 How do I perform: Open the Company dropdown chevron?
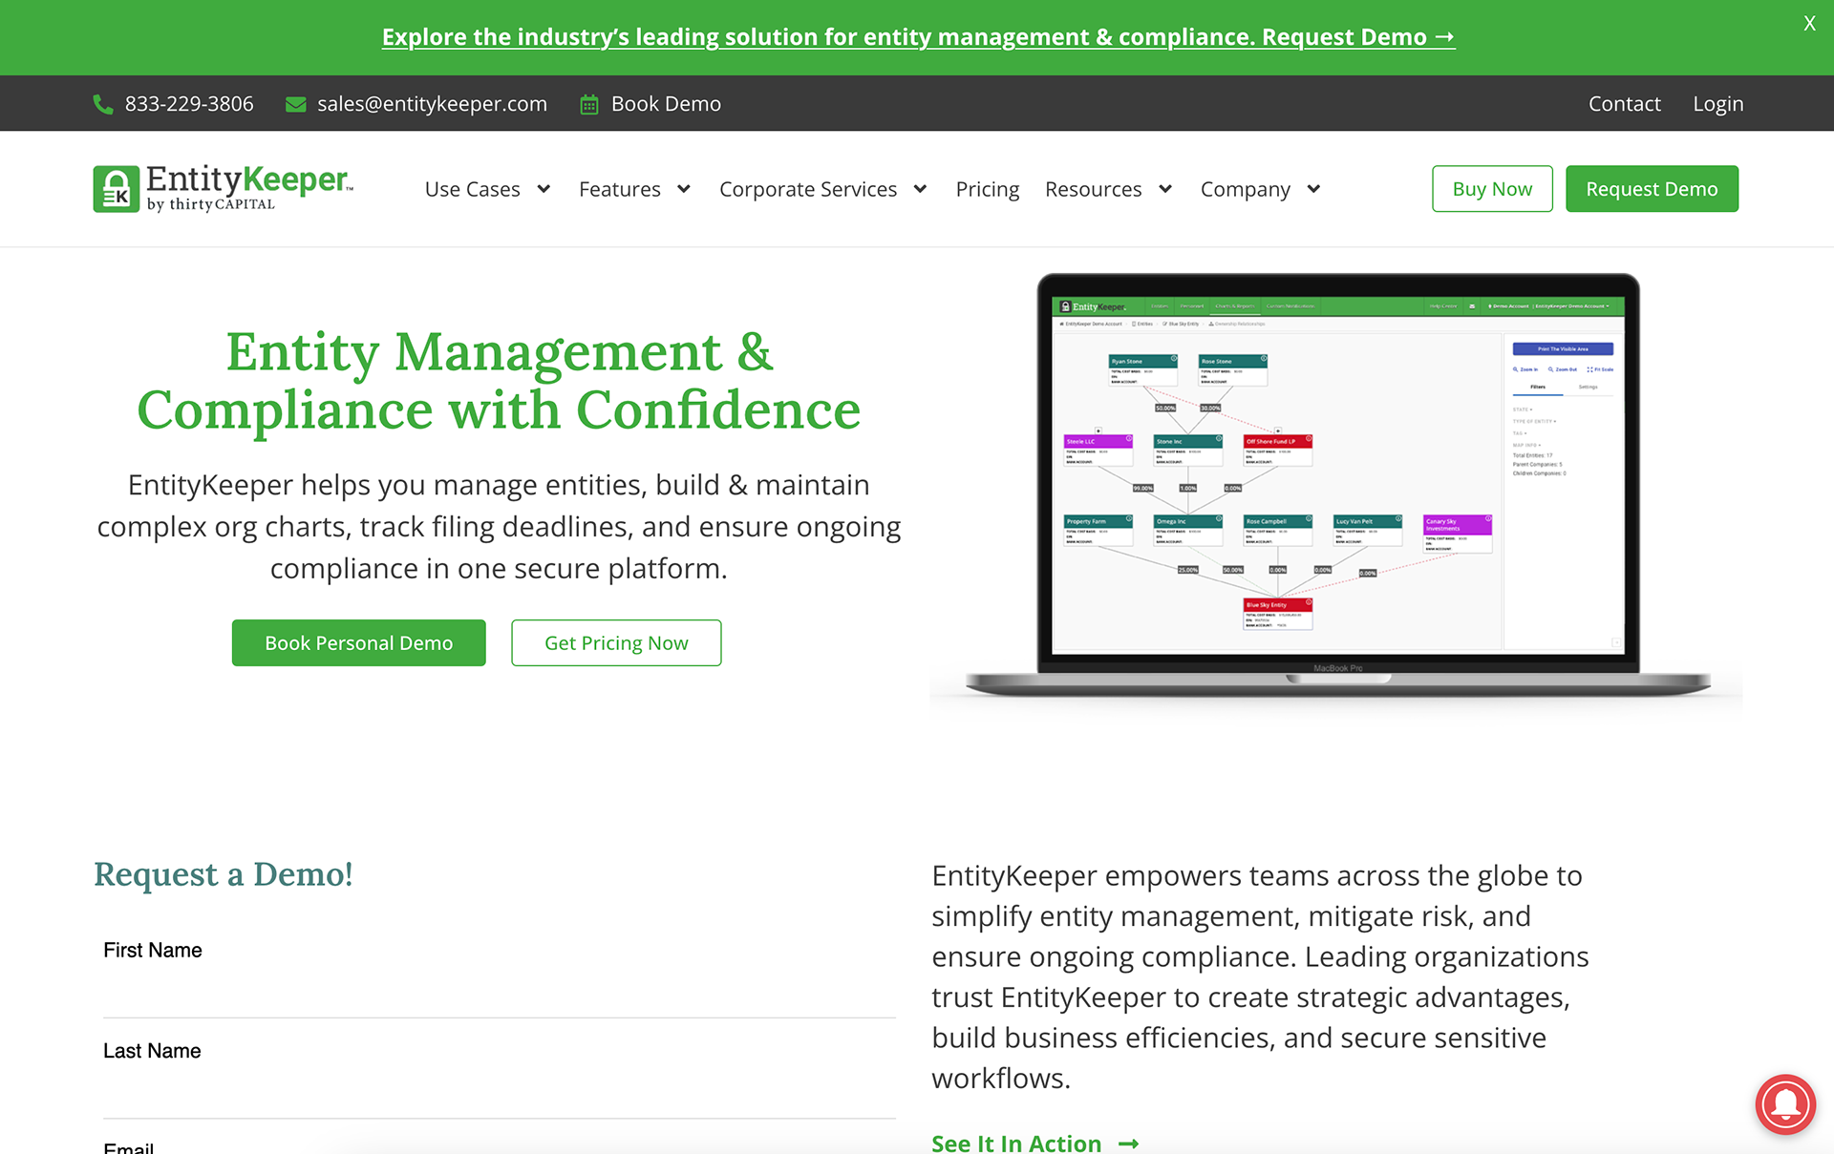click(1313, 189)
